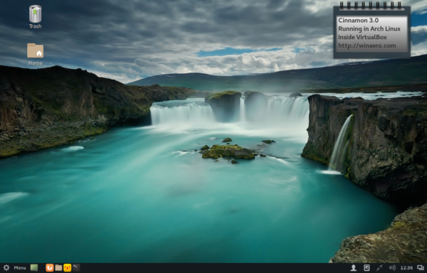Open the window quick-list applet at panel end
The width and height of the screenshot is (427, 273).
pos(421,268)
